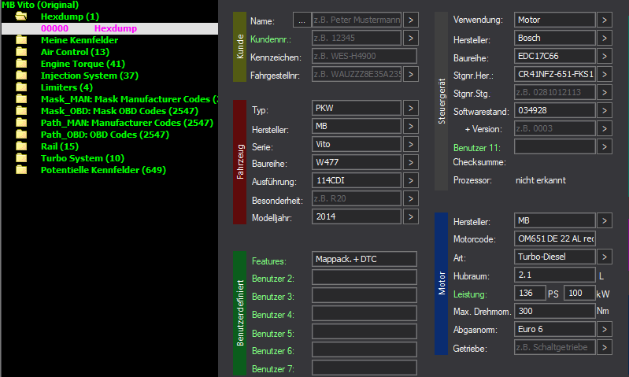Open the Meine Kennfelder folder icon
The height and width of the screenshot is (377, 629).
[21, 40]
